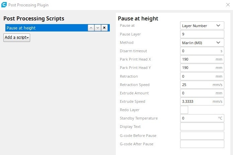
Task: Expand the Method dropdown
Action: click(202, 43)
